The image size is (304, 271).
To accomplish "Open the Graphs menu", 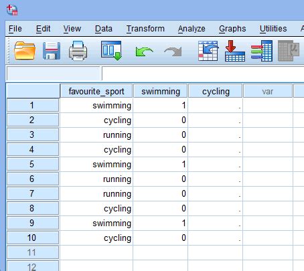I will tap(232, 29).
